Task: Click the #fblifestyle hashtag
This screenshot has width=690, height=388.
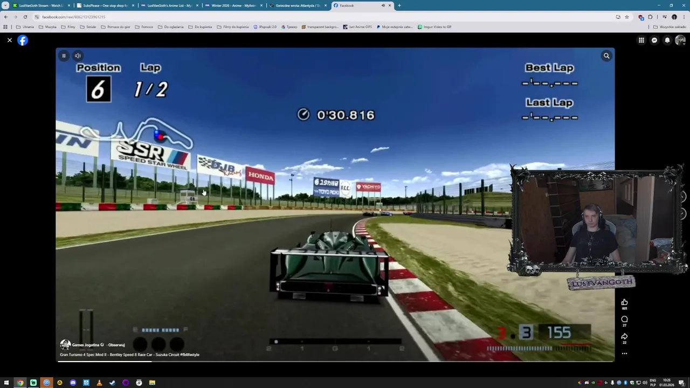Action: 190,355
